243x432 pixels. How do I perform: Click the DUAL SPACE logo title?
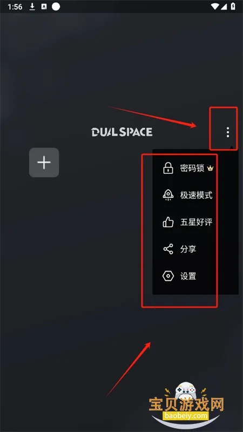tap(122, 132)
